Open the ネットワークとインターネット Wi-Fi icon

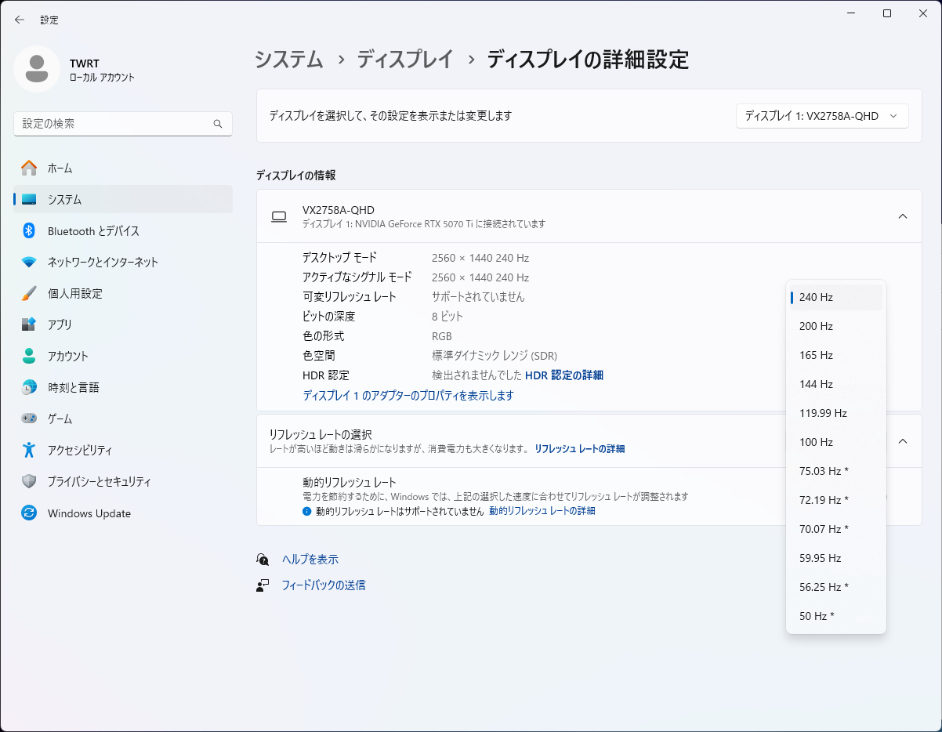[x=29, y=262]
